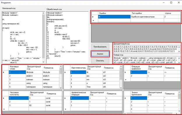Select the 'id3' pseudocode cell

(x=111, y=80)
